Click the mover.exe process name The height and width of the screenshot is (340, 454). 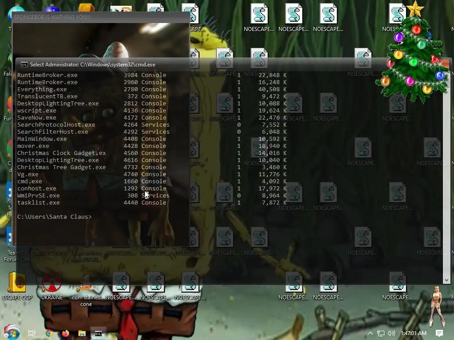coord(33,146)
